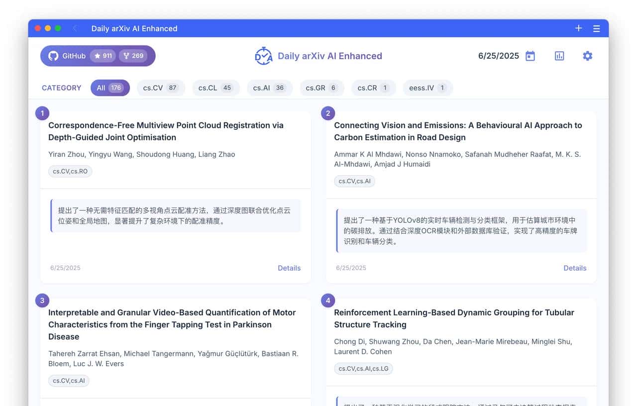Select the All category filter
Viewport: 637px width, 406px height.
click(x=110, y=88)
